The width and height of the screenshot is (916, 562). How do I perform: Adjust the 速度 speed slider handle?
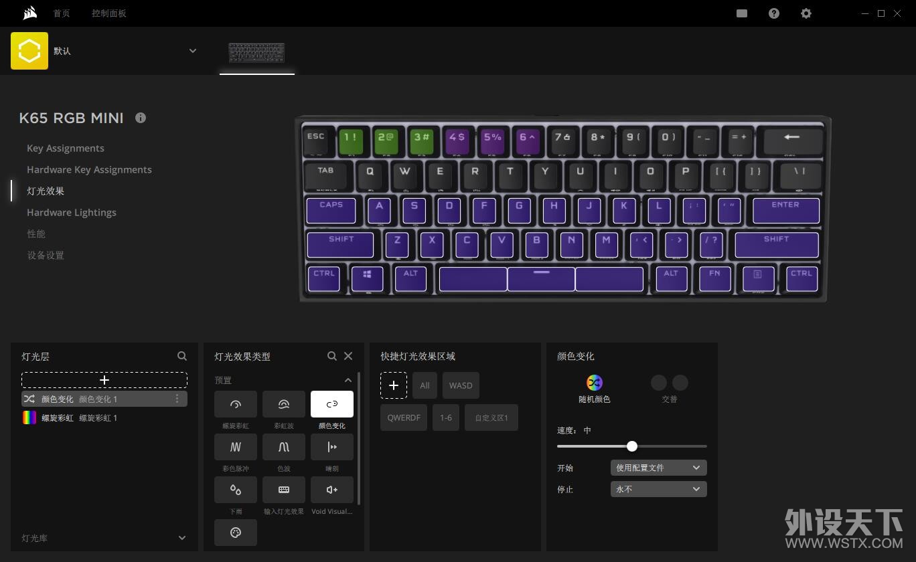632,446
